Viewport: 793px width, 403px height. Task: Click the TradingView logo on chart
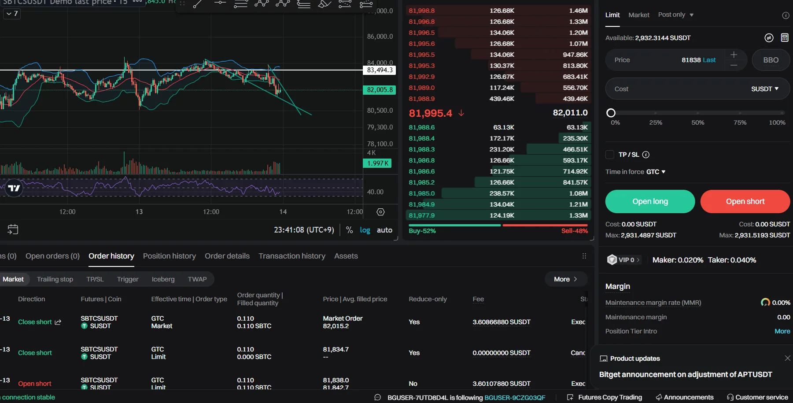pos(14,188)
